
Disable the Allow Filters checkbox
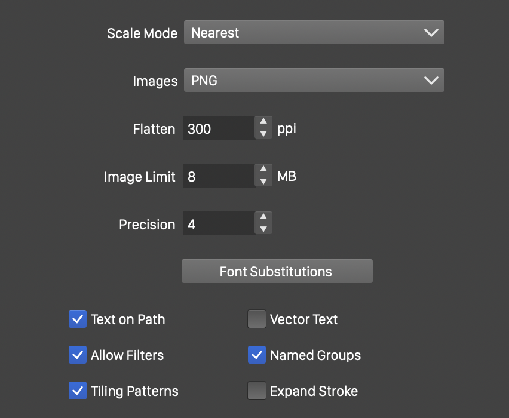tap(78, 355)
